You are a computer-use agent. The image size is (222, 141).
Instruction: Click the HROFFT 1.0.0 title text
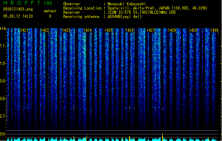(28, 3)
